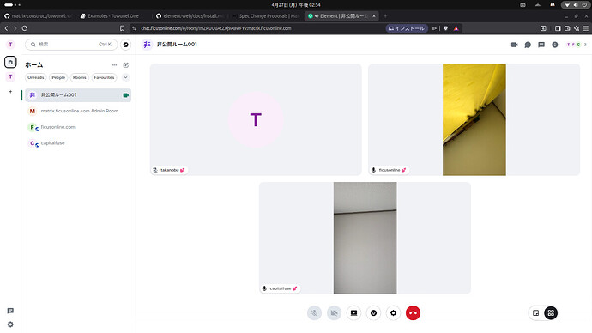Start screen sharing
Screen dimensions: 592x333
point(353,313)
